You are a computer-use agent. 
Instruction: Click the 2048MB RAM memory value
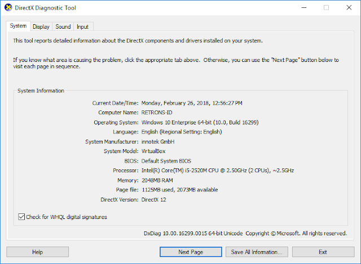(x=157, y=180)
